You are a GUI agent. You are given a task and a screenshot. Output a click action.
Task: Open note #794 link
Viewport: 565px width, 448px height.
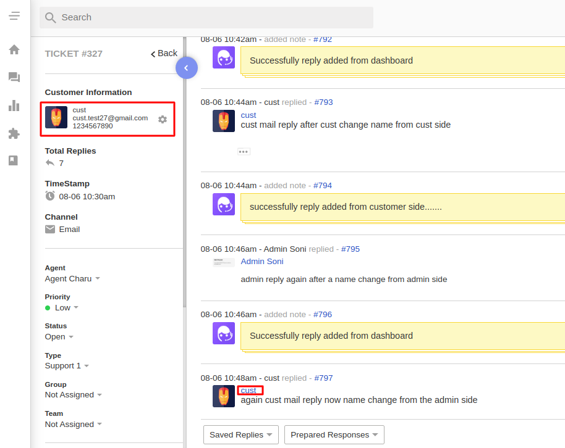323,185
